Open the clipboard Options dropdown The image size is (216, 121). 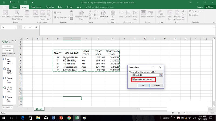pos(7,107)
